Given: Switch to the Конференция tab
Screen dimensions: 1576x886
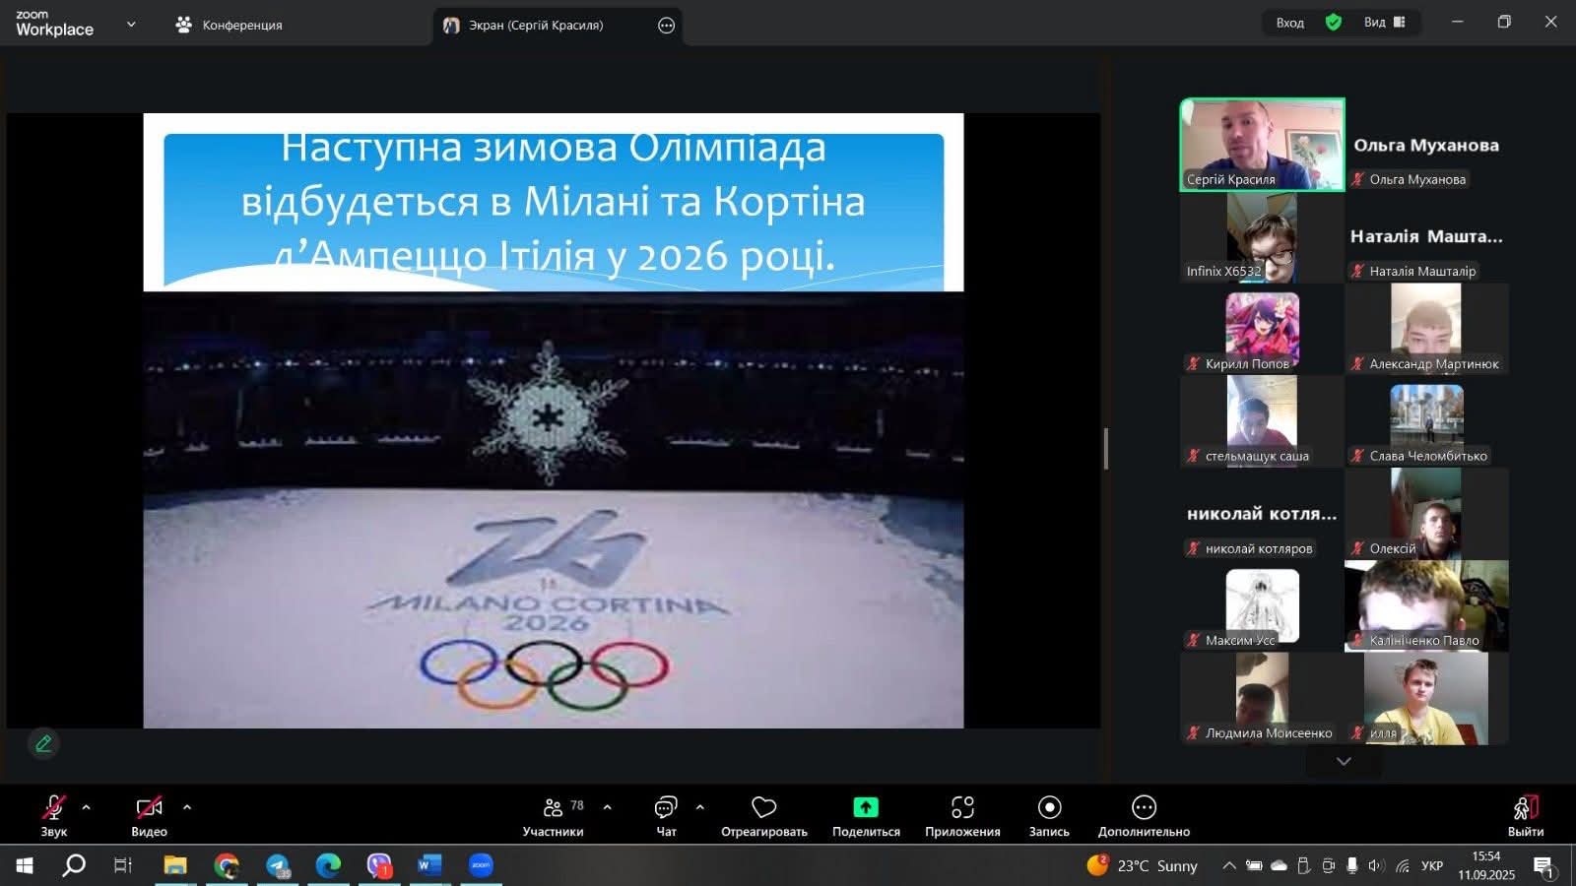Looking at the screenshot, I should [x=229, y=25].
